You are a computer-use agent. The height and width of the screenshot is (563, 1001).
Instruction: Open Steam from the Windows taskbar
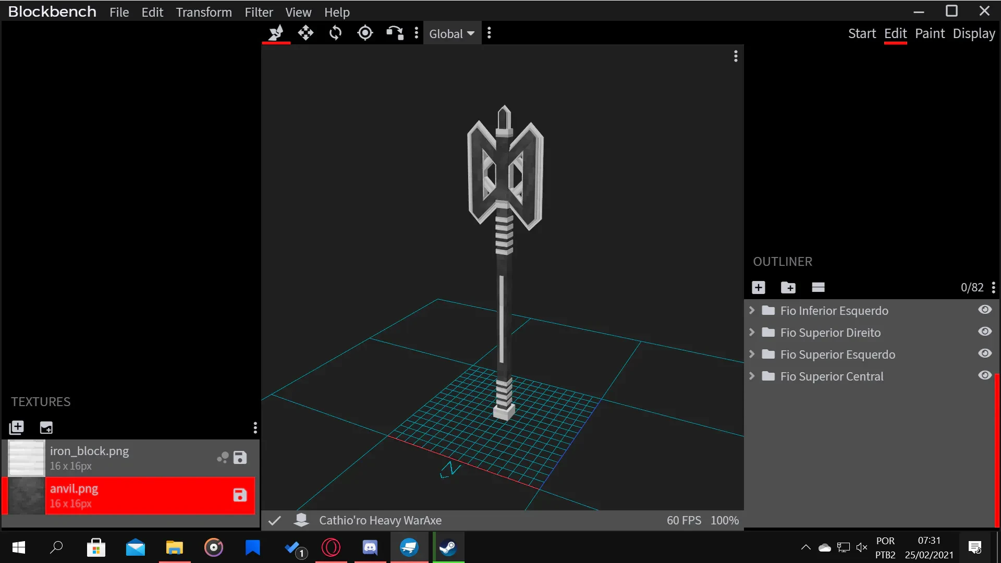(x=448, y=547)
